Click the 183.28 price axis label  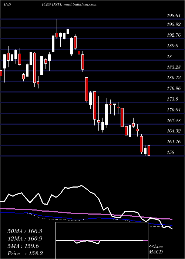tap(174, 67)
